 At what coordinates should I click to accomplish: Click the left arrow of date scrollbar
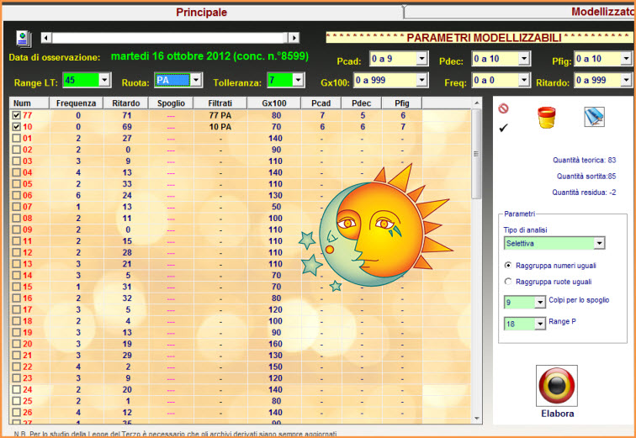click(x=46, y=38)
